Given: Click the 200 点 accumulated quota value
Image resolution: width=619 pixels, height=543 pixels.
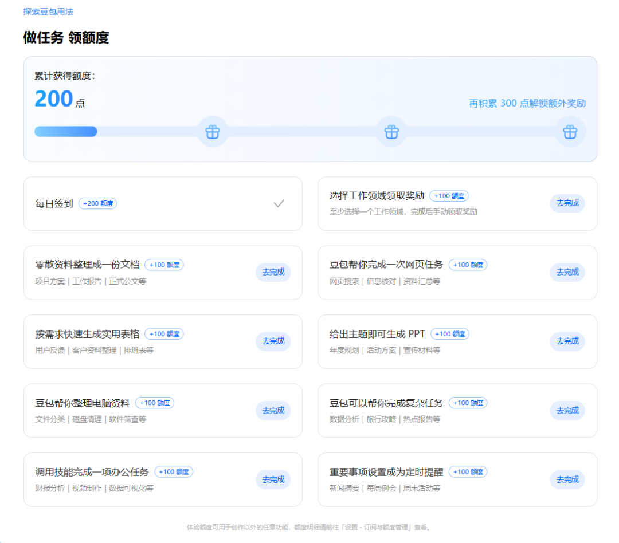Looking at the screenshot, I should (x=60, y=99).
